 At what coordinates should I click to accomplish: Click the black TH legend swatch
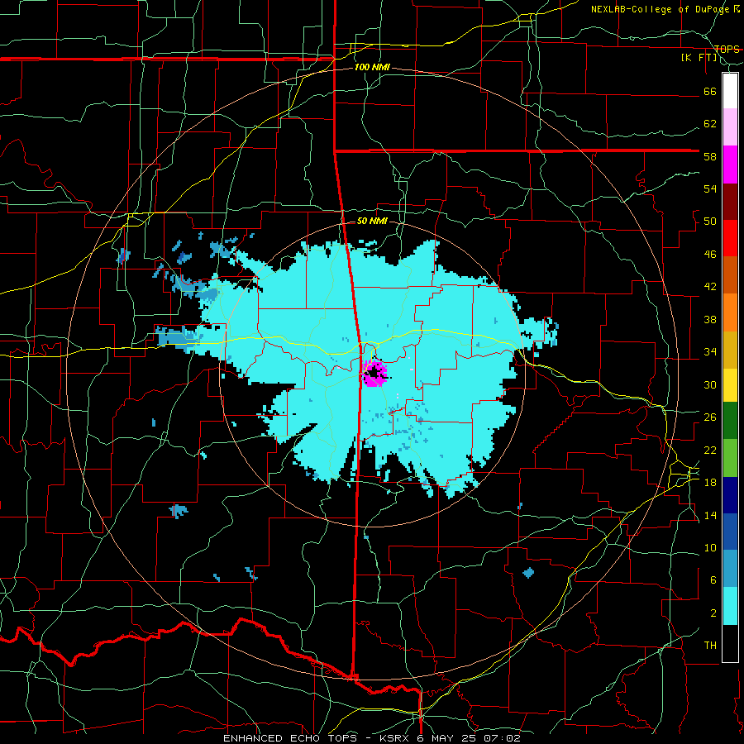coord(730,643)
